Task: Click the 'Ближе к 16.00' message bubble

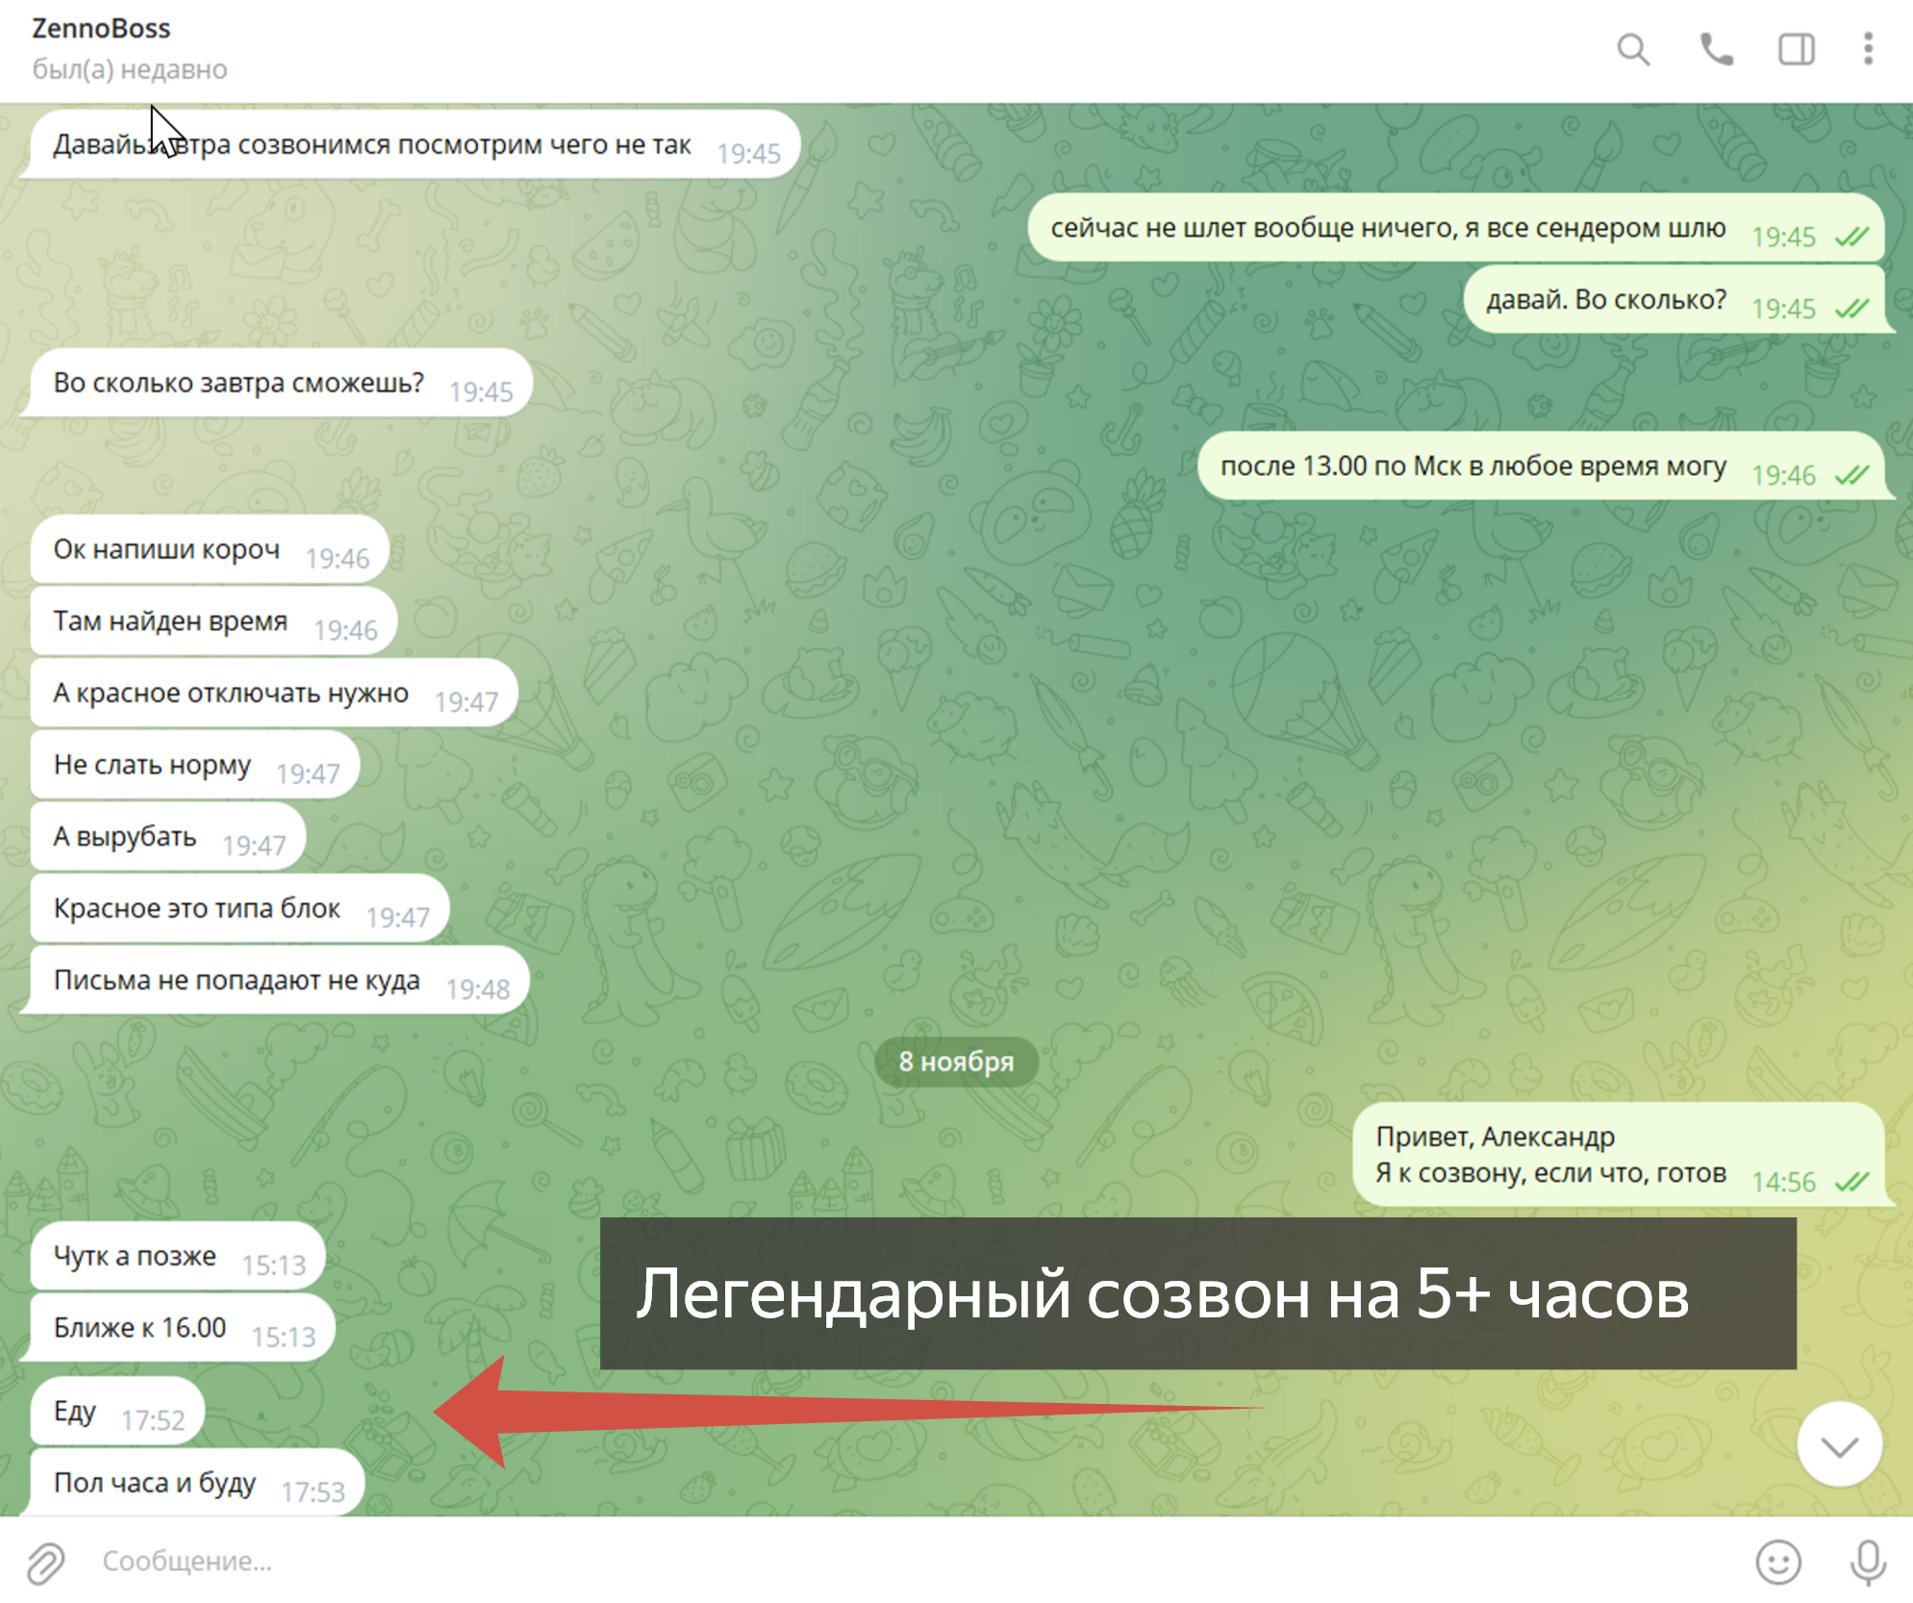Action: [x=140, y=1328]
